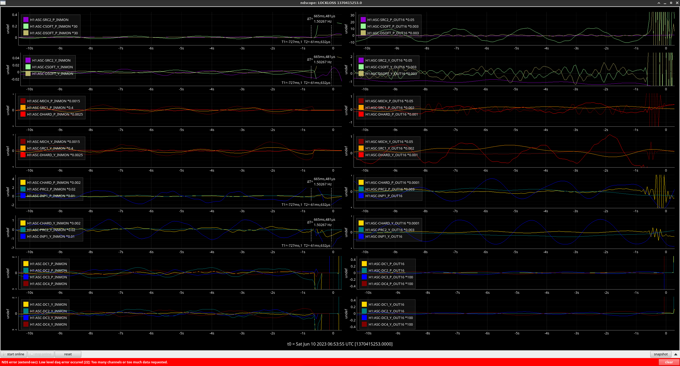Toggle H1:ASC-MICH_P_INMON legend entry

tap(53, 101)
